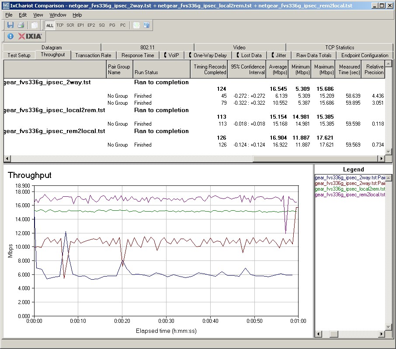This screenshot has width=396, height=349.
Task: Select the purple ipsec_rem2local legend entry
Action: (350, 195)
